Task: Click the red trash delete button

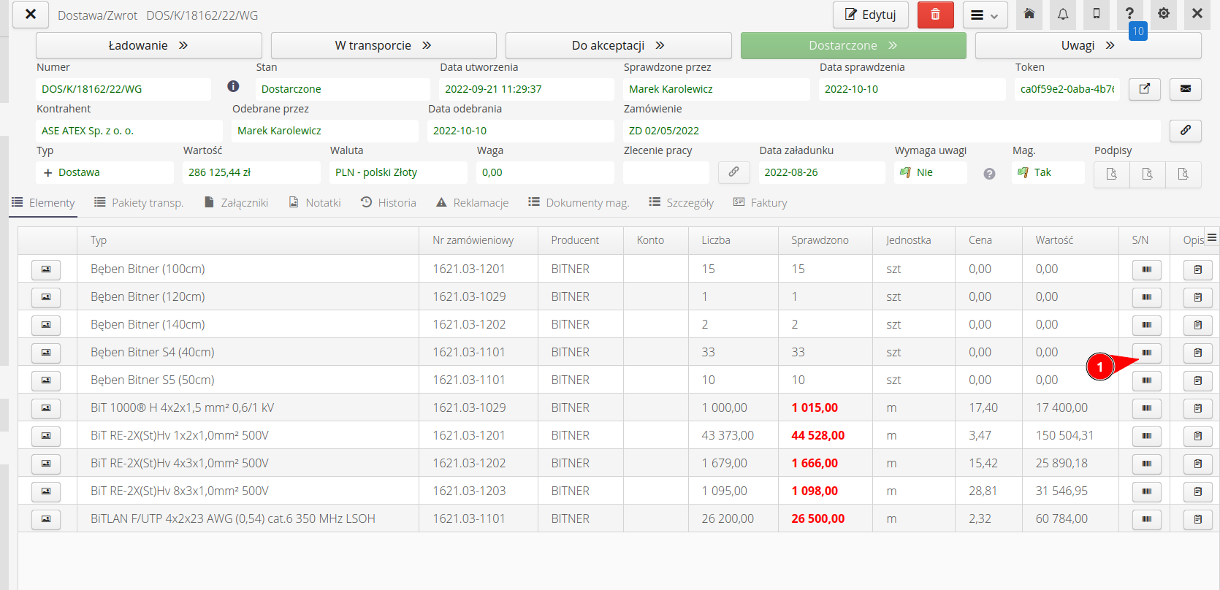Action: pos(935,15)
